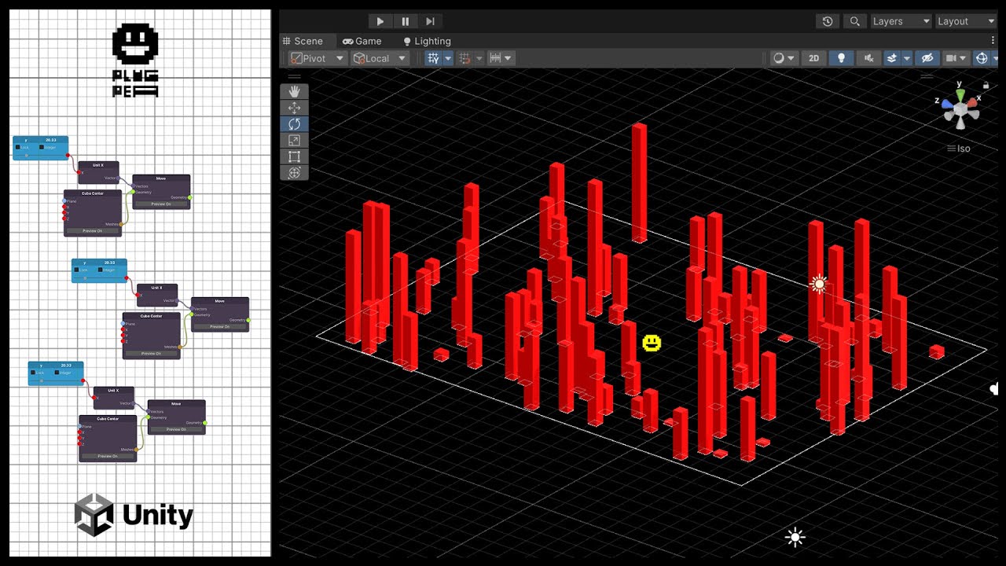1006x566 pixels.
Task: Open the Pivot handle position dropdown
Action: (x=318, y=58)
